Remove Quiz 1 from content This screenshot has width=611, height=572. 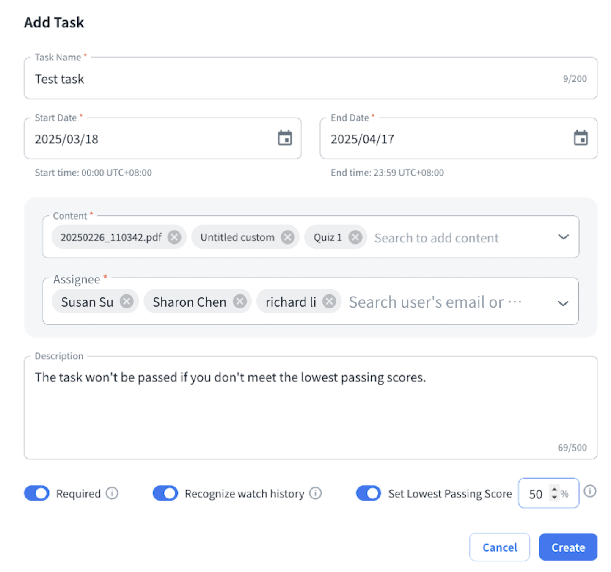point(355,237)
